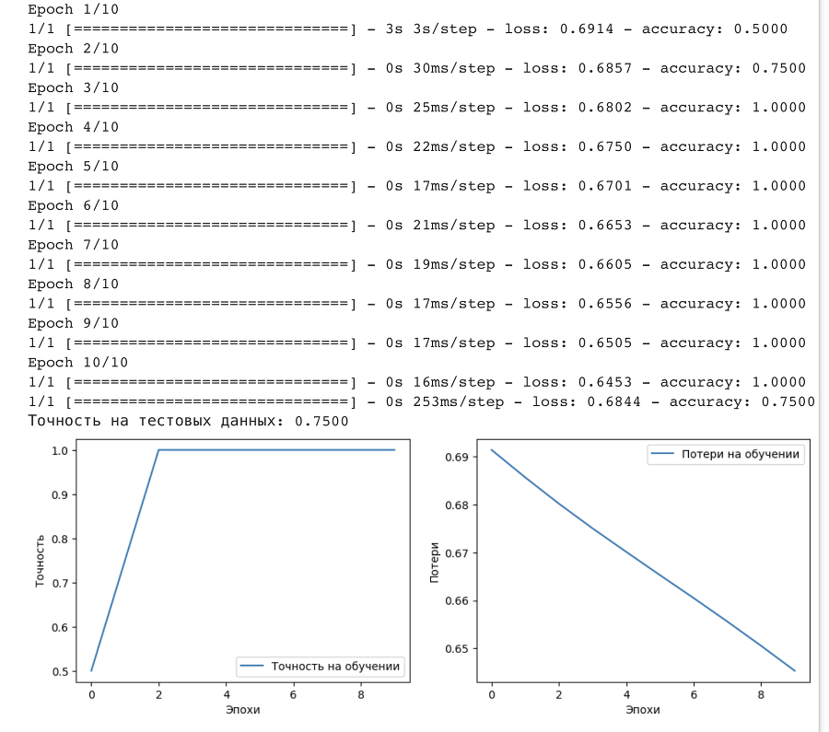This screenshot has width=829, height=732.
Task: Click the 'Потери' y-axis label
Action: pos(435,562)
